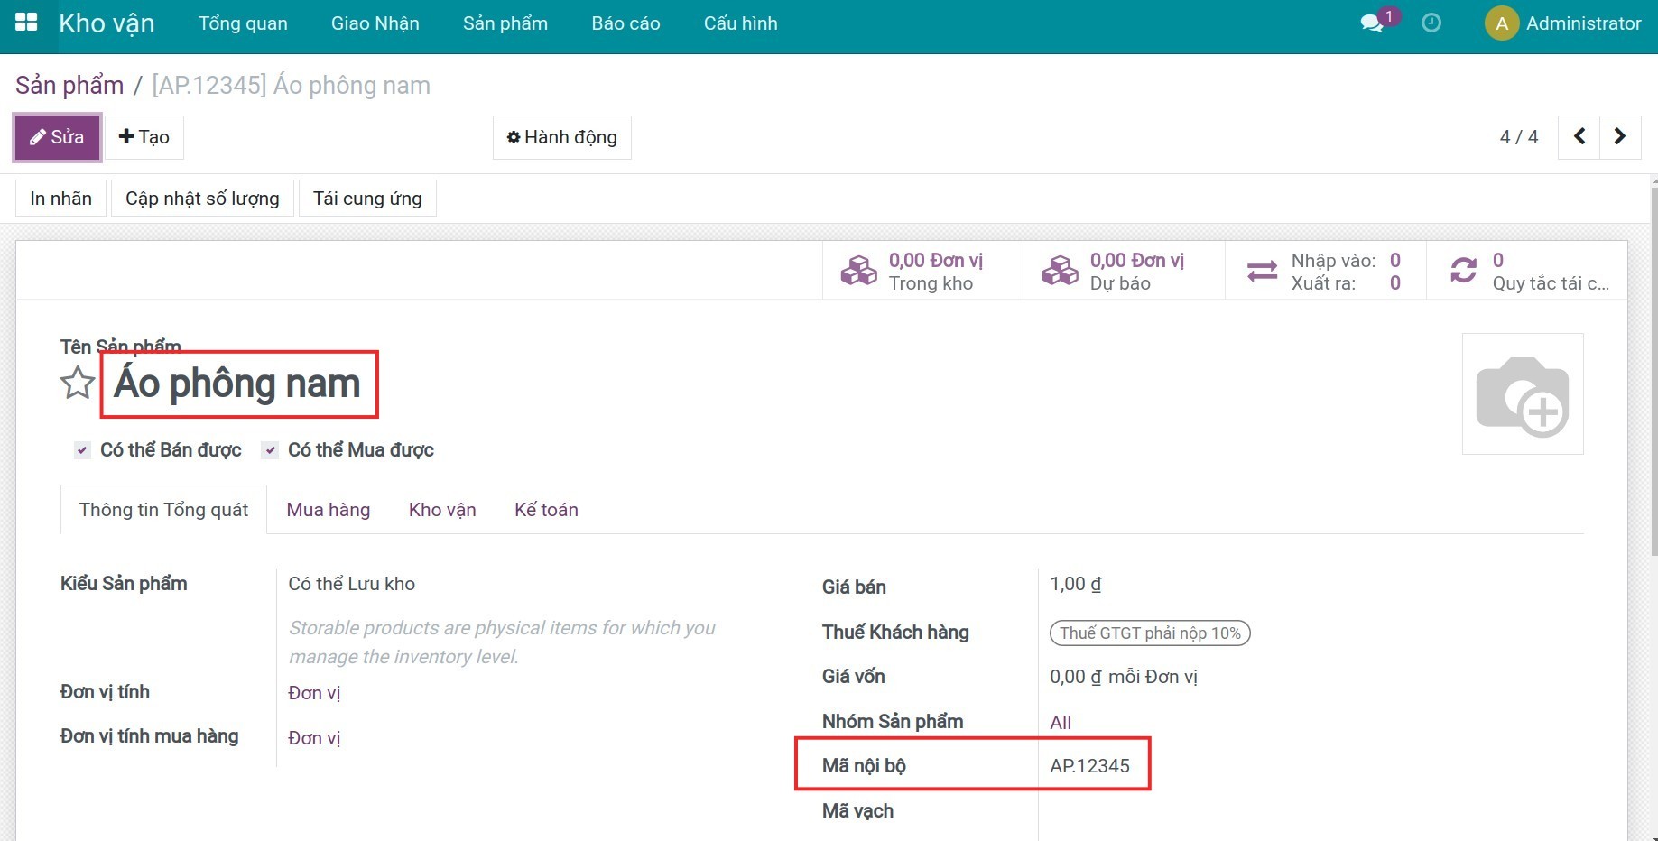Toggle the Có thể Mua được checkbox

coord(270,450)
